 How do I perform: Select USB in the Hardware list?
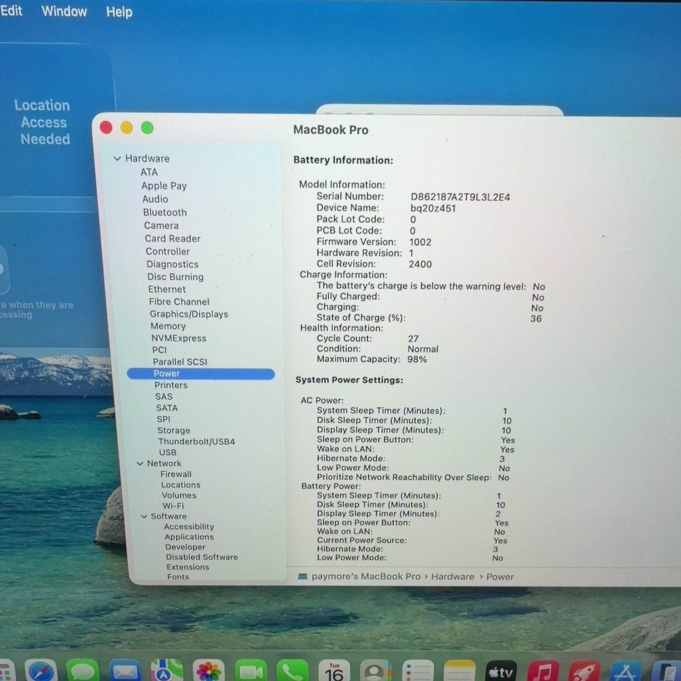[168, 452]
